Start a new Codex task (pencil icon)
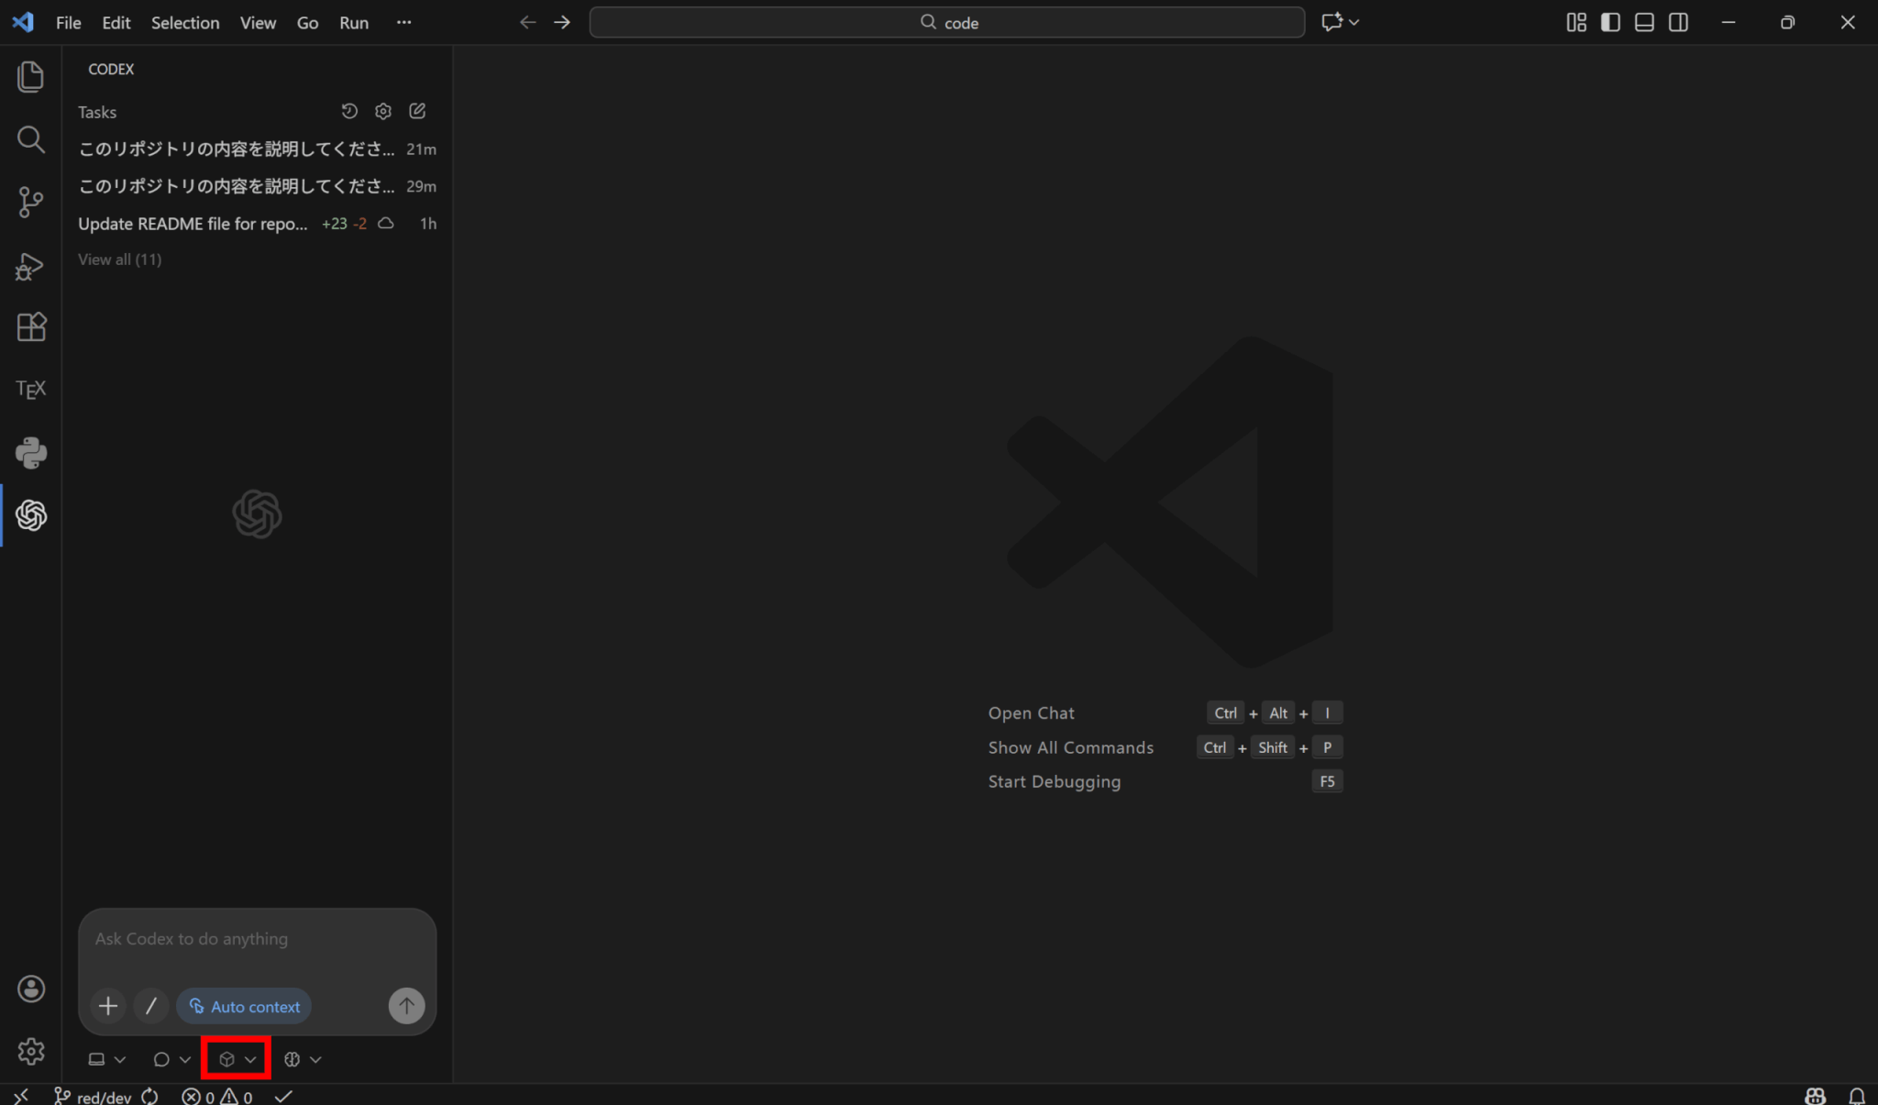Image resolution: width=1878 pixels, height=1105 pixels. coord(417,111)
